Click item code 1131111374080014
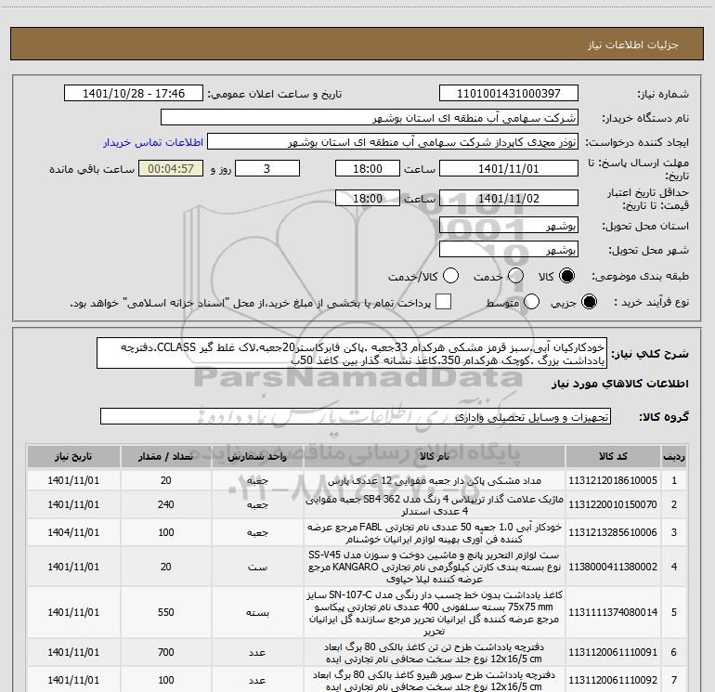This screenshot has width=715, height=692. point(613,612)
